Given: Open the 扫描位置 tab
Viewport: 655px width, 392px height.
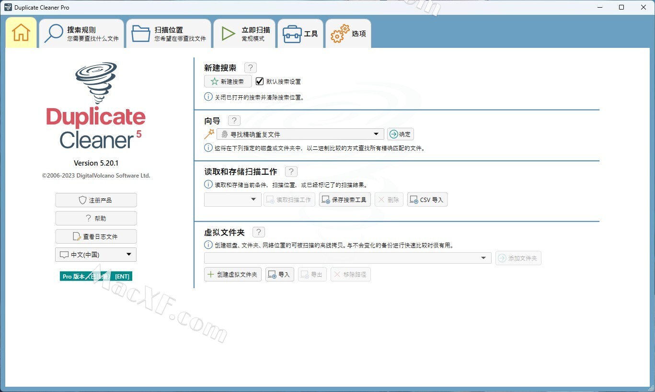Looking at the screenshot, I should (169, 34).
